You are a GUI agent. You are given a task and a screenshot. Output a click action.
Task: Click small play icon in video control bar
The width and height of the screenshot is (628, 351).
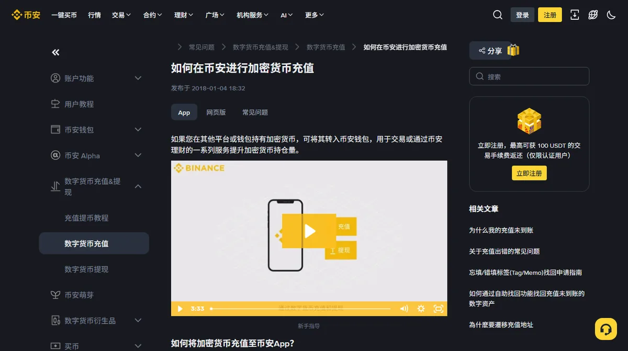[x=180, y=309]
